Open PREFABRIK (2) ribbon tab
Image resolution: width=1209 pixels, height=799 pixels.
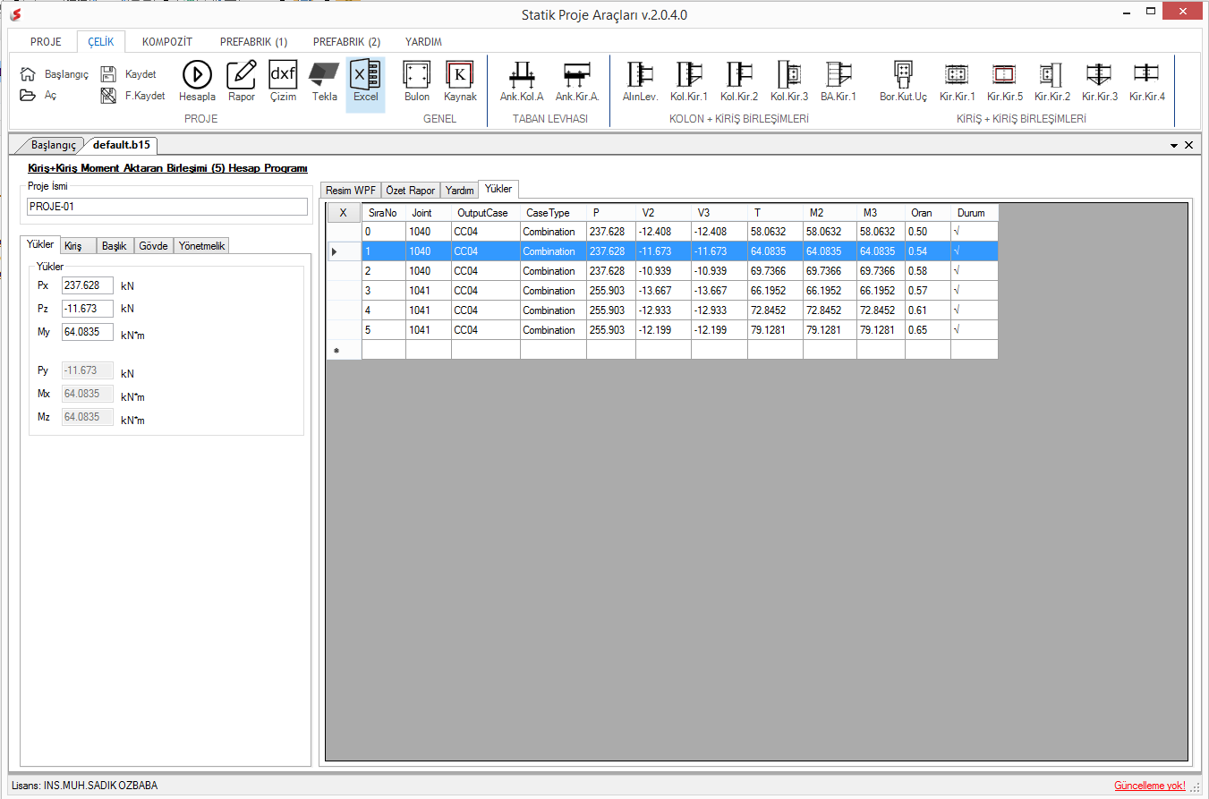pyautogui.click(x=346, y=42)
